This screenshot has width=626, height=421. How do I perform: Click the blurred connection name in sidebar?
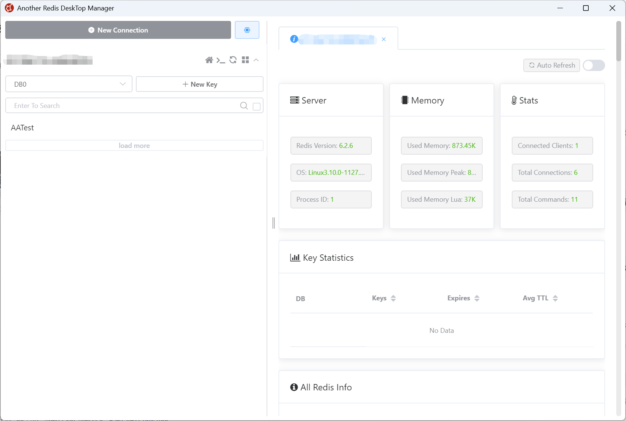pyautogui.click(x=49, y=60)
